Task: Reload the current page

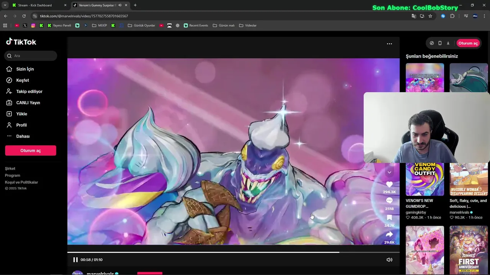Action: [24, 16]
